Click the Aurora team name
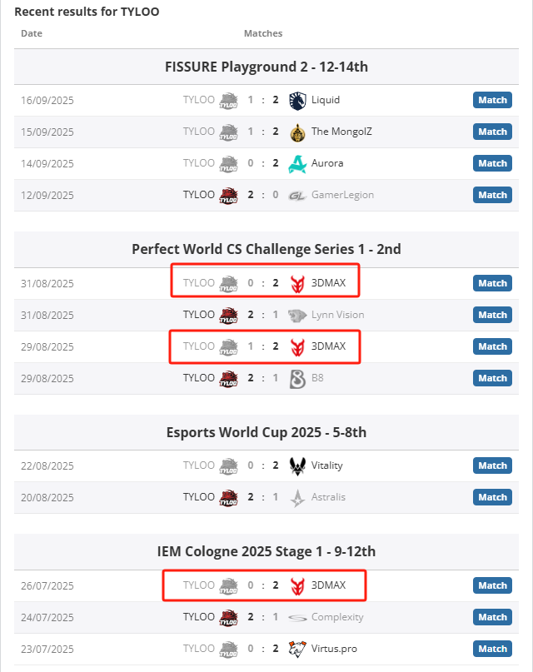Image resolution: width=533 pixels, height=672 pixels. coord(327,163)
